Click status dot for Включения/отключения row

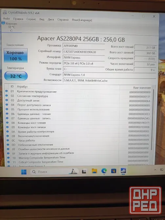click(8, 136)
